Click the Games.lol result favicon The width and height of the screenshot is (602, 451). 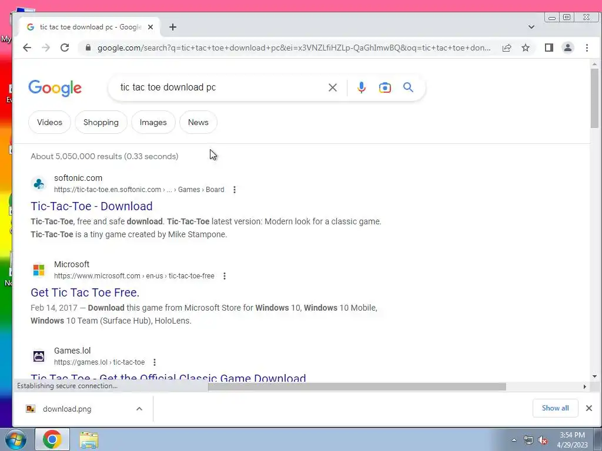39,356
